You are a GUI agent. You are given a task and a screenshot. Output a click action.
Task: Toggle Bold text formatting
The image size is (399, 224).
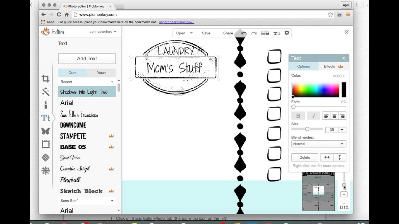(298, 116)
